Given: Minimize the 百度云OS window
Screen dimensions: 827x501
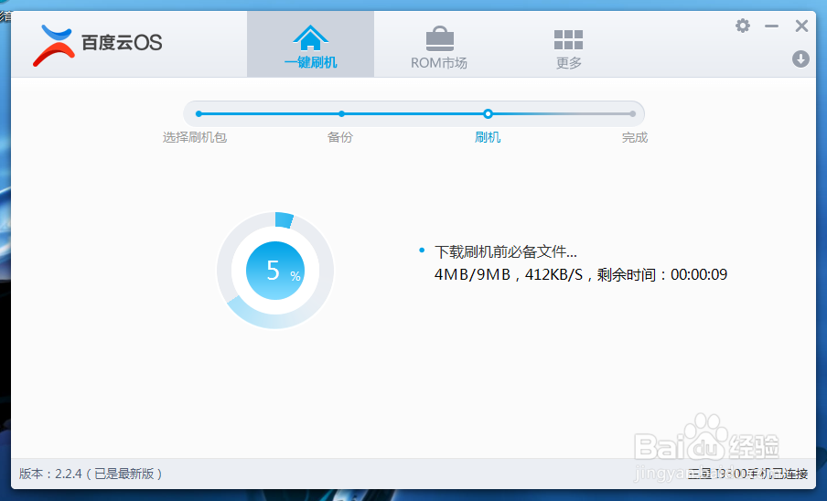Looking at the screenshot, I should (x=771, y=26).
